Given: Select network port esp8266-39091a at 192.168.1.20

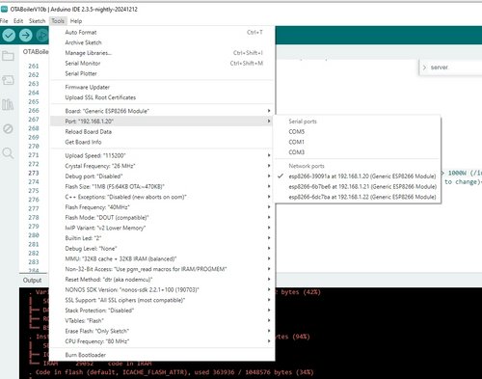Looking at the screenshot, I should (357, 176).
